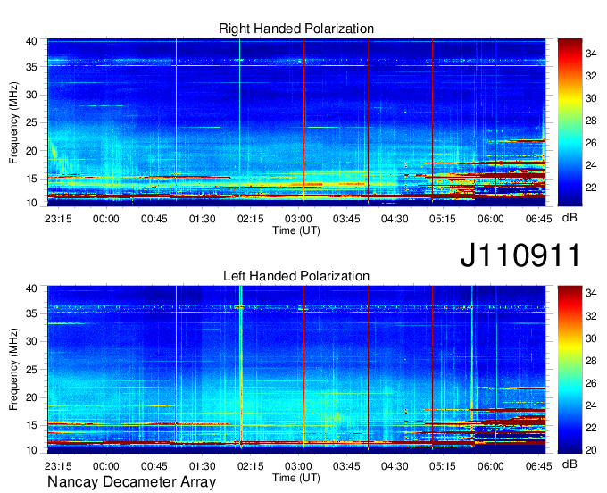The height and width of the screenshot is (493, 607).
Task: Click the Right Handed Polarization spectrogram image
Action: tap(296, 122)
